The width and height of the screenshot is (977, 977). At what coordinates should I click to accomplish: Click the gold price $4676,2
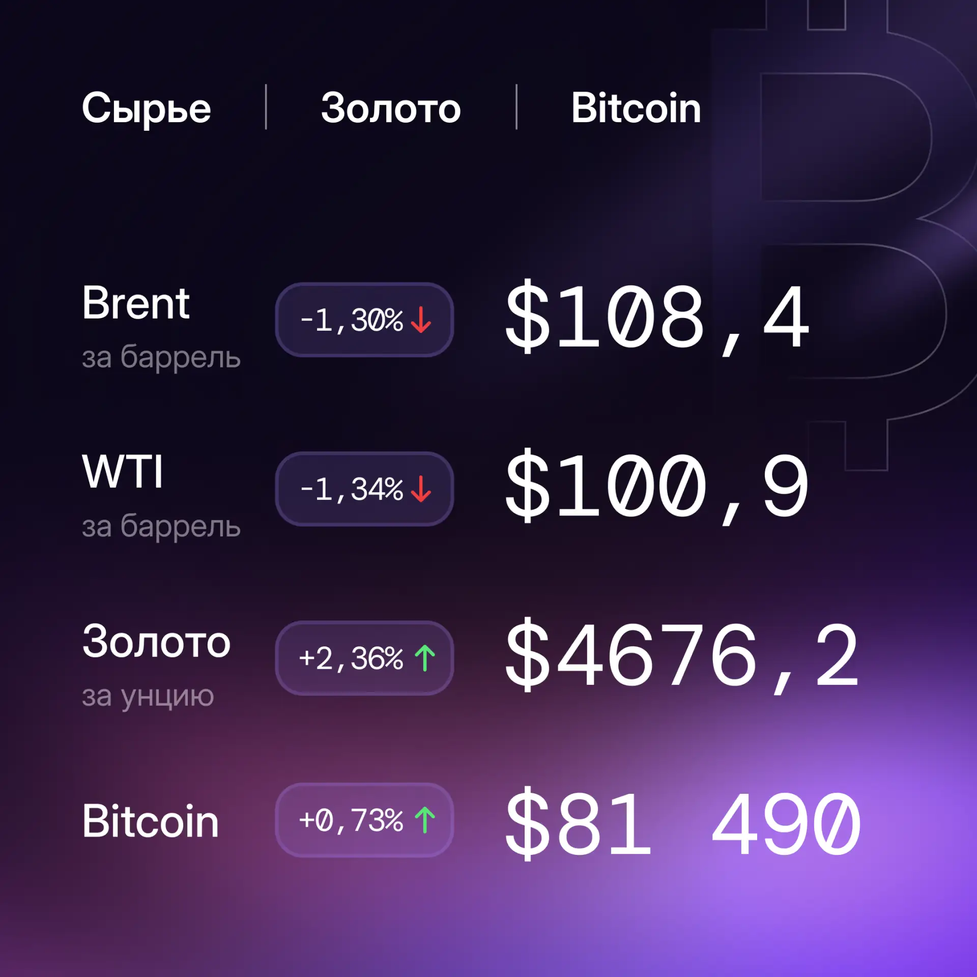pos(682,656)
